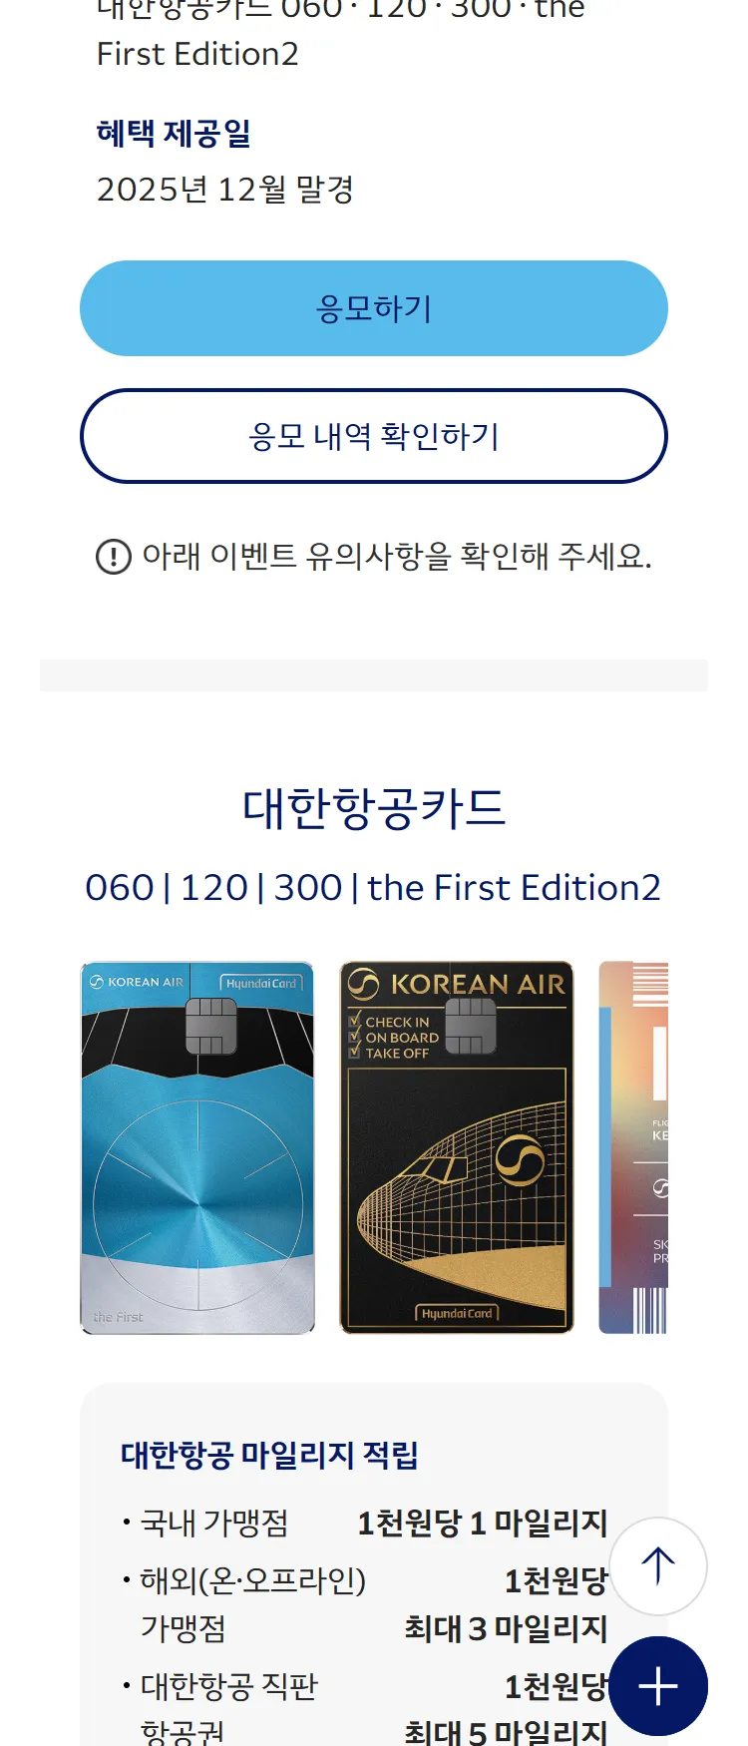This screenshot has height=1746, width=748.
Task: Open the floating plus menu button
Action: pos(658,1686)
